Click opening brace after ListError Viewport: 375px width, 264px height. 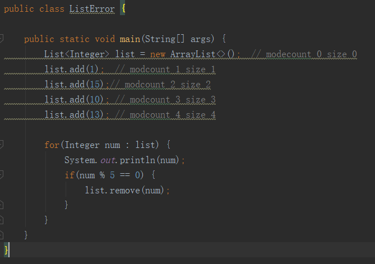[x=123, y=9]
